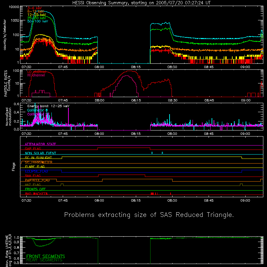Click the 'Normalized modulation' axis label
This screenshot has height=267, width=267.
point(8,116)
